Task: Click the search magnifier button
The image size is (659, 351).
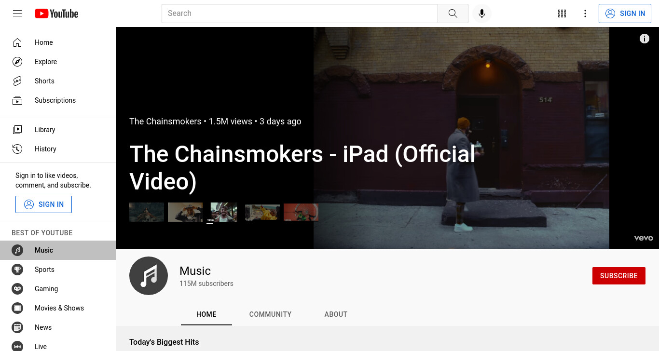Action: click(453, 13)
